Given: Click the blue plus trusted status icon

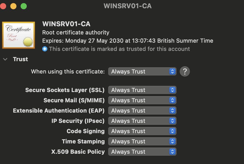Looking at the screenshot, I should (45, 49).
